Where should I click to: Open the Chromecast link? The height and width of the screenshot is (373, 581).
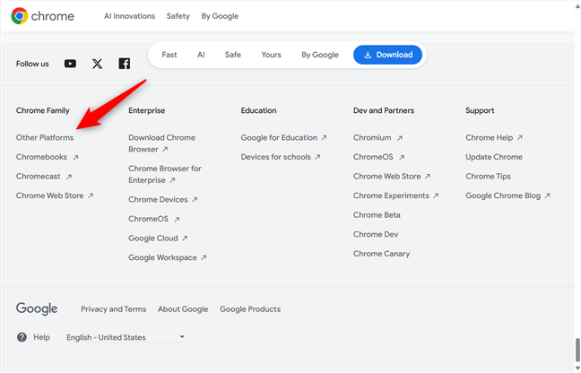coord(44,177)
